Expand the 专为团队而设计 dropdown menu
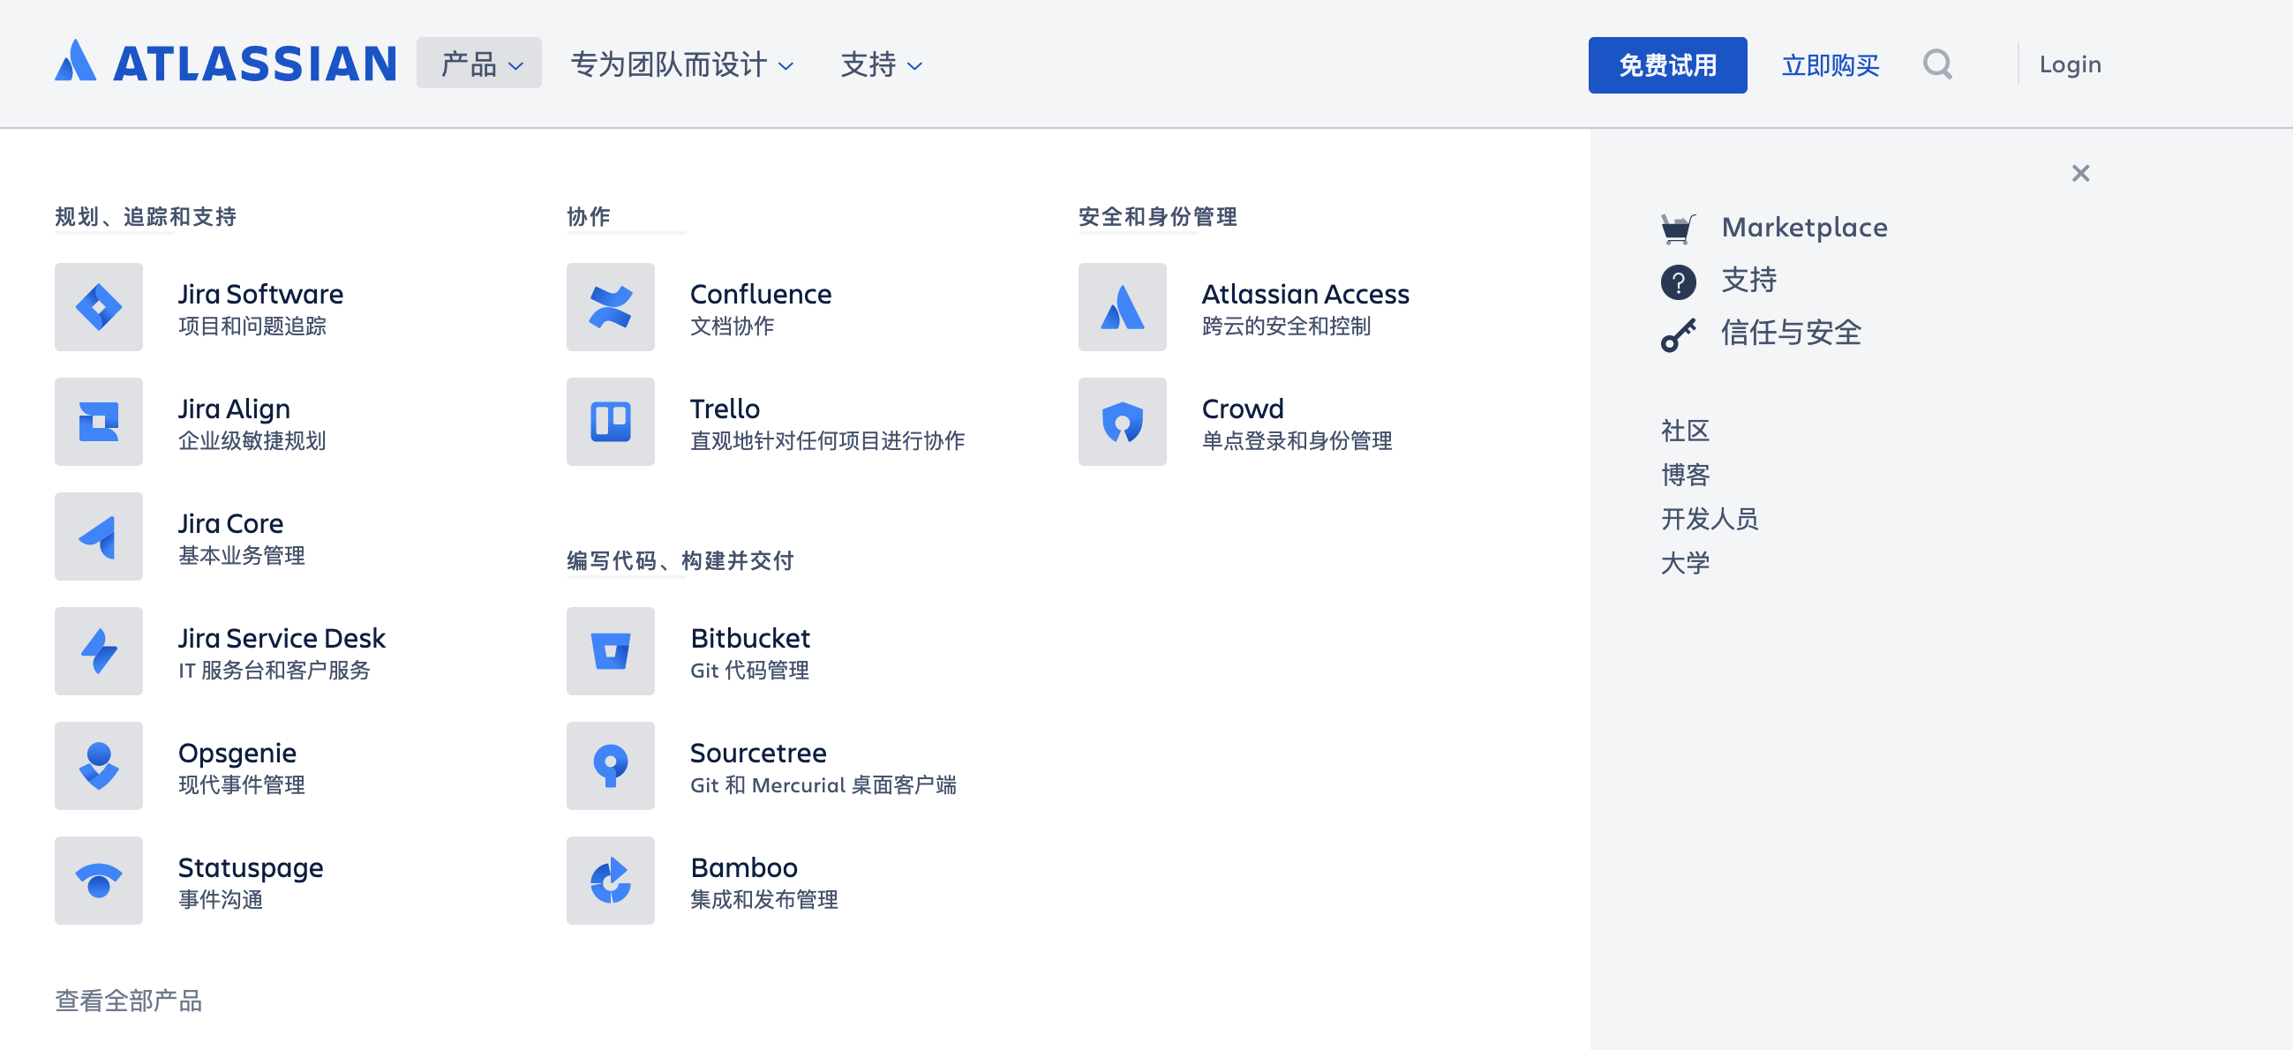 [681, 64]
